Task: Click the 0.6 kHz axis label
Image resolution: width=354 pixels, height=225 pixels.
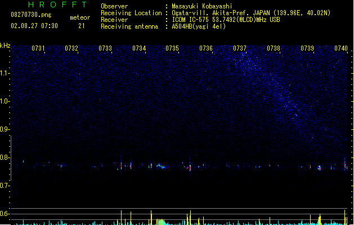Action: [x=5, y=214]
